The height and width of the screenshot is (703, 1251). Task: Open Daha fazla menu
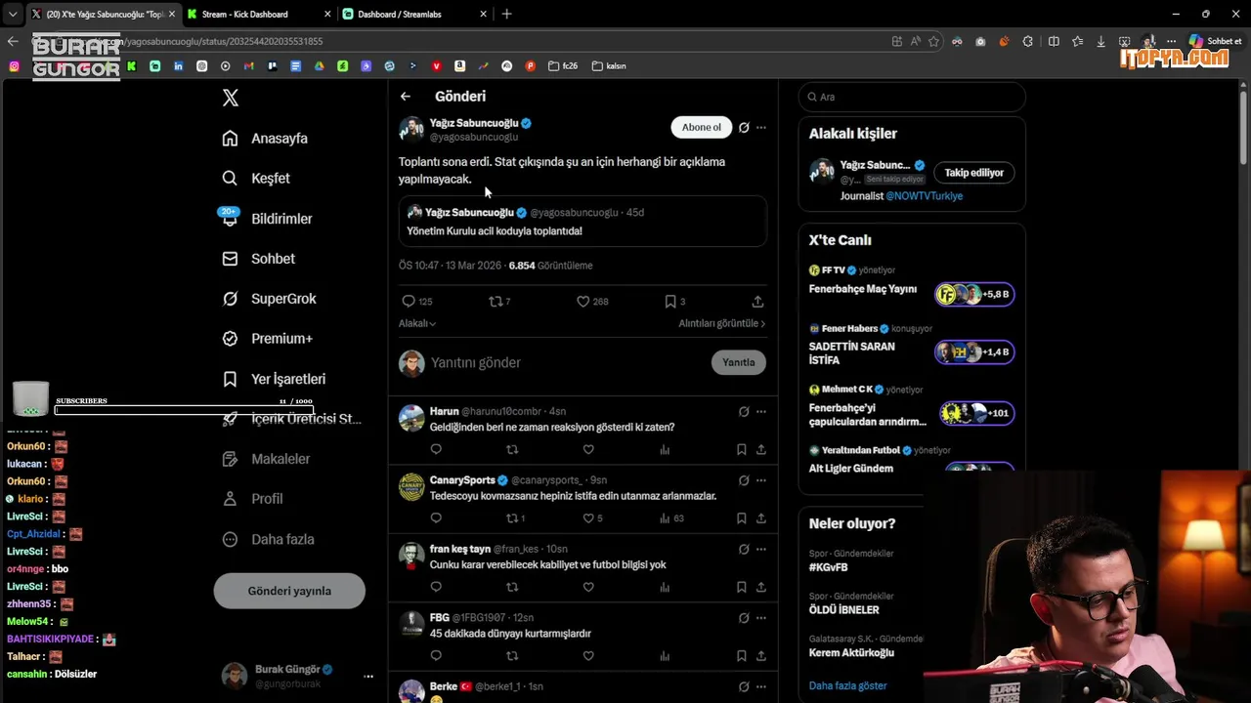coord(268,539)
